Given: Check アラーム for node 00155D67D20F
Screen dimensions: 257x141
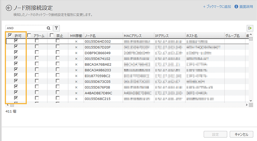Looking at the screenshot, I should coord(37,47).
